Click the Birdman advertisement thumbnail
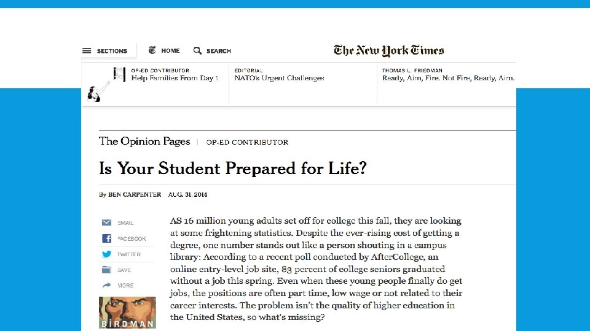The width and height of the screenshot is (590, 331). pos(127,312)
